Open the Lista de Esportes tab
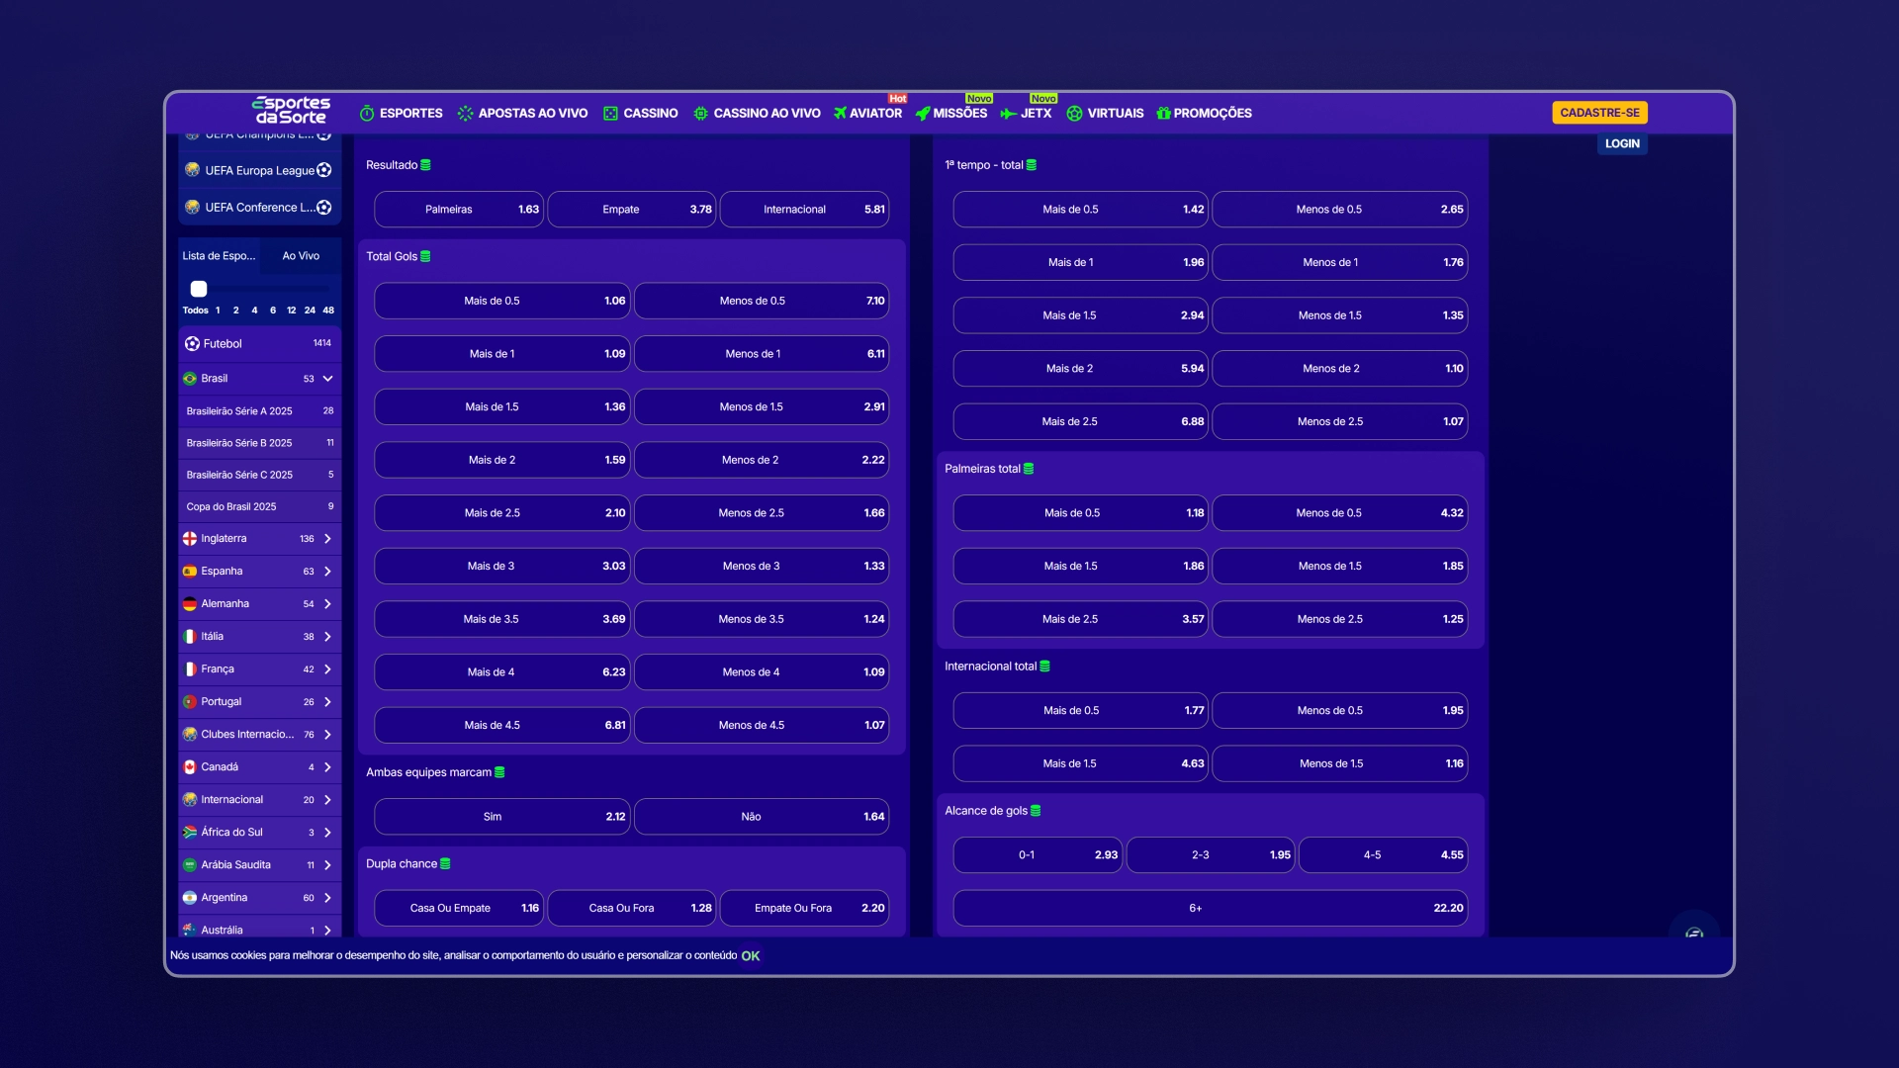The image size is (1899, 1068). (x=219, y=256)
